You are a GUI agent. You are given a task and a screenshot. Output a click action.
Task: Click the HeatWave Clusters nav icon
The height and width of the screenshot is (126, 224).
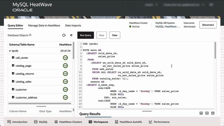point(56,122)
